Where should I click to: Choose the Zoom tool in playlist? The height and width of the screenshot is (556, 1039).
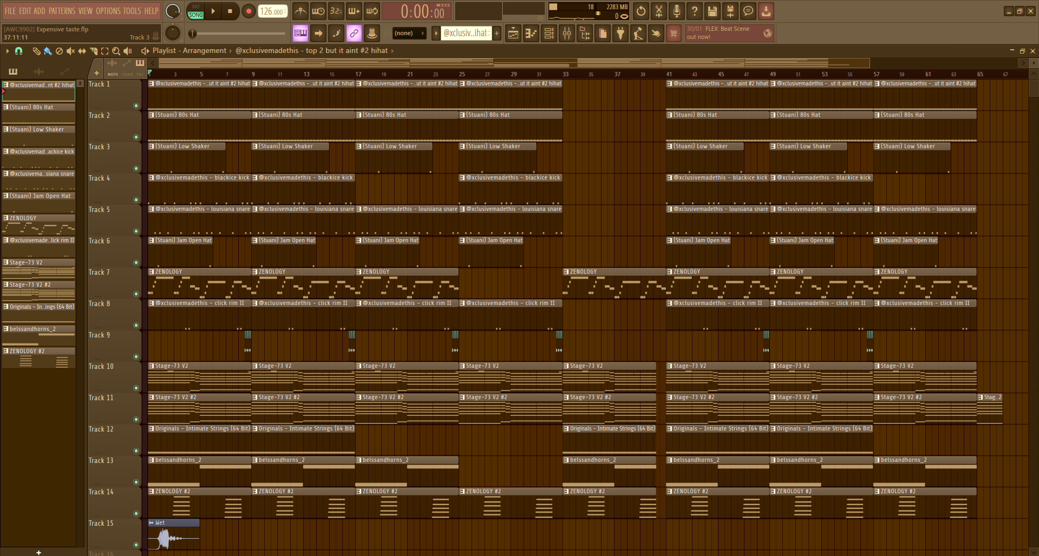coord(116,51)
